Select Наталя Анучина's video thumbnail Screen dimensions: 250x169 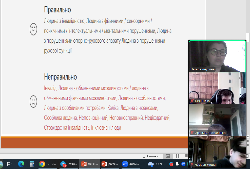(x=217, y=56)
